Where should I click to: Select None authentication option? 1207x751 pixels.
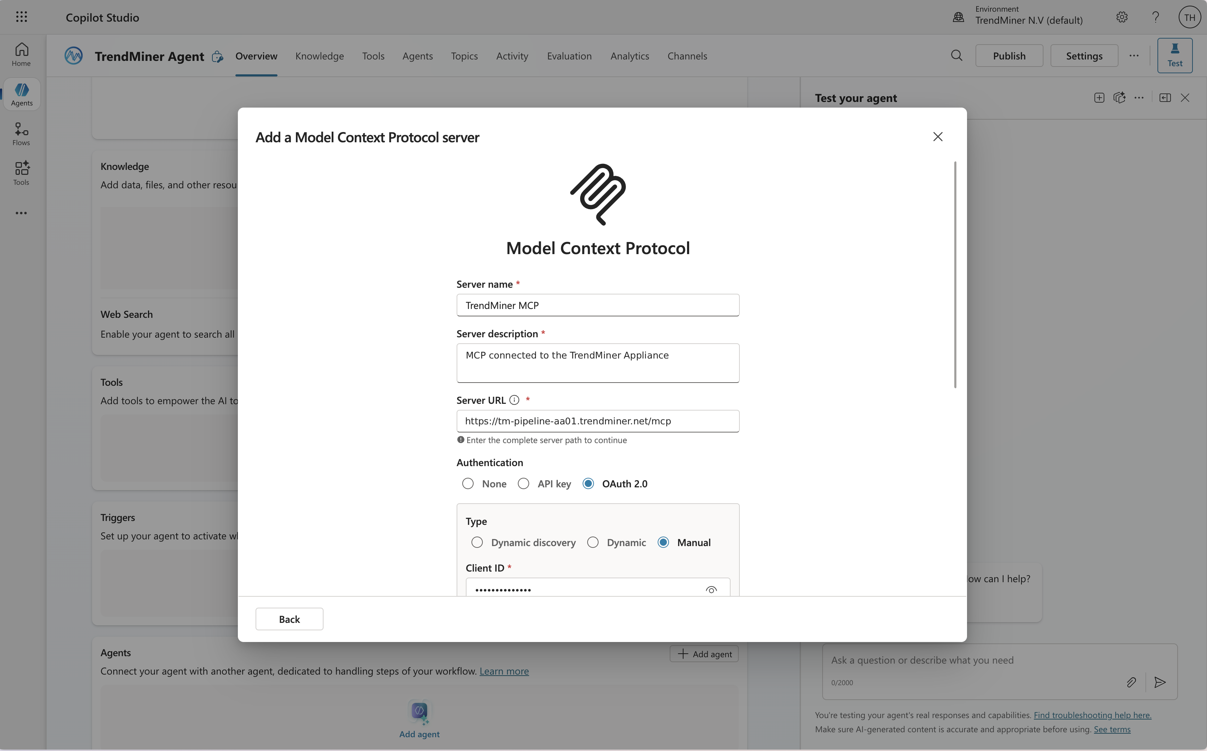click(x=467, y=483)
